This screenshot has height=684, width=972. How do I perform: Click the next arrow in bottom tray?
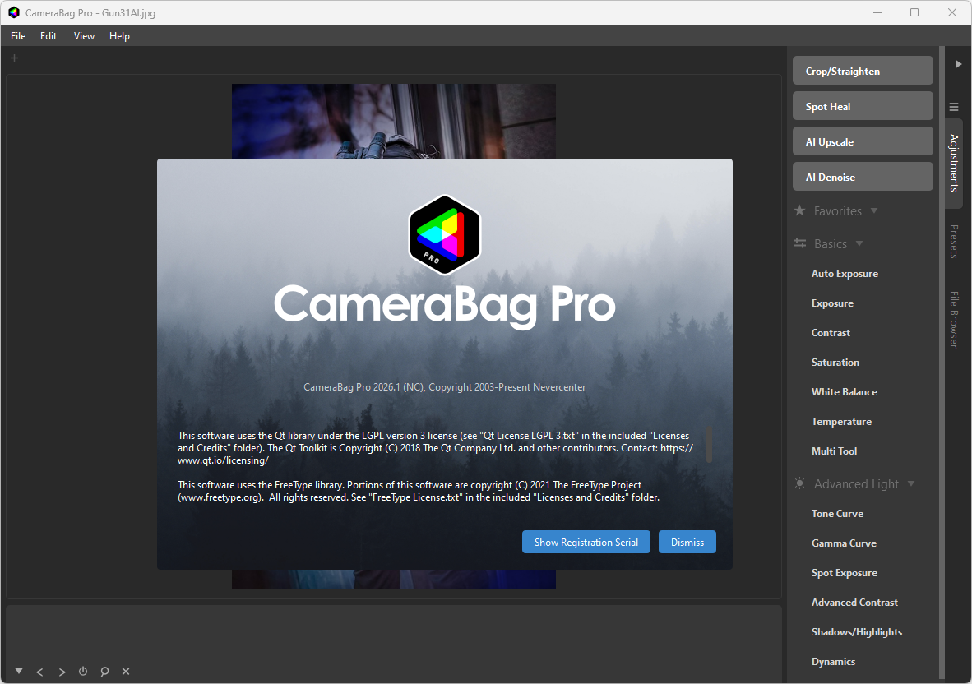pos(62,672)
